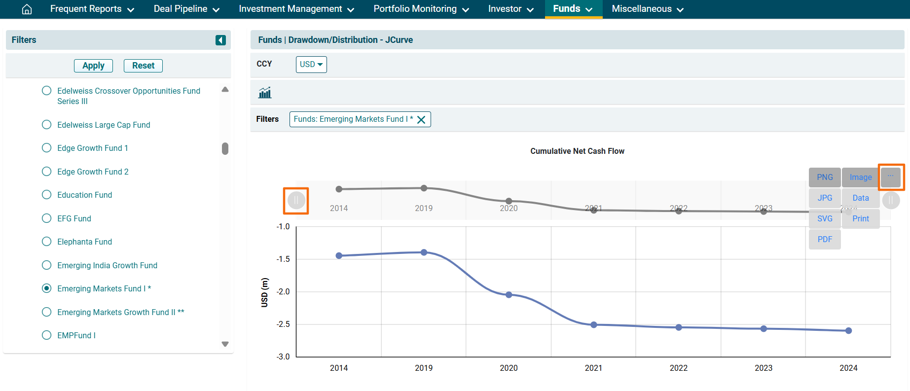Click the fund list scroll down arrow
The height and width of the screenshot is (391, 910).
pyautogui.click(x=225, y=344)
